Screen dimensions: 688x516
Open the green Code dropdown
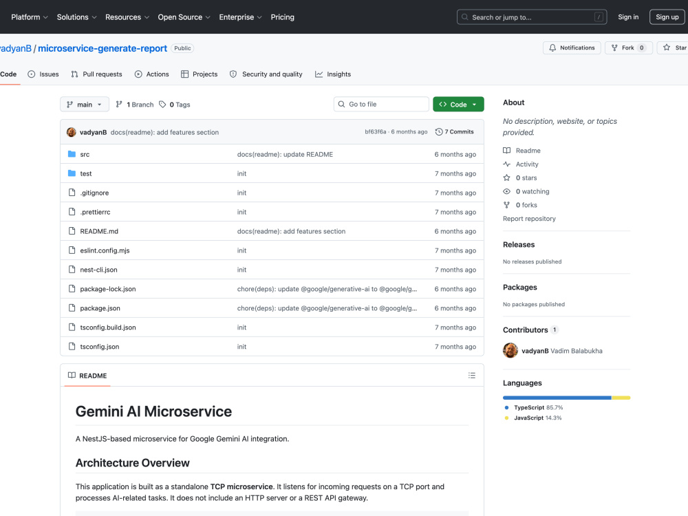click(458, 105)
